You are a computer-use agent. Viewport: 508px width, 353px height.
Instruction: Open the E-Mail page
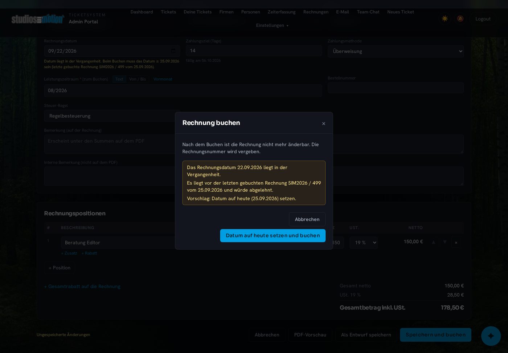click(x=343, y=12)
